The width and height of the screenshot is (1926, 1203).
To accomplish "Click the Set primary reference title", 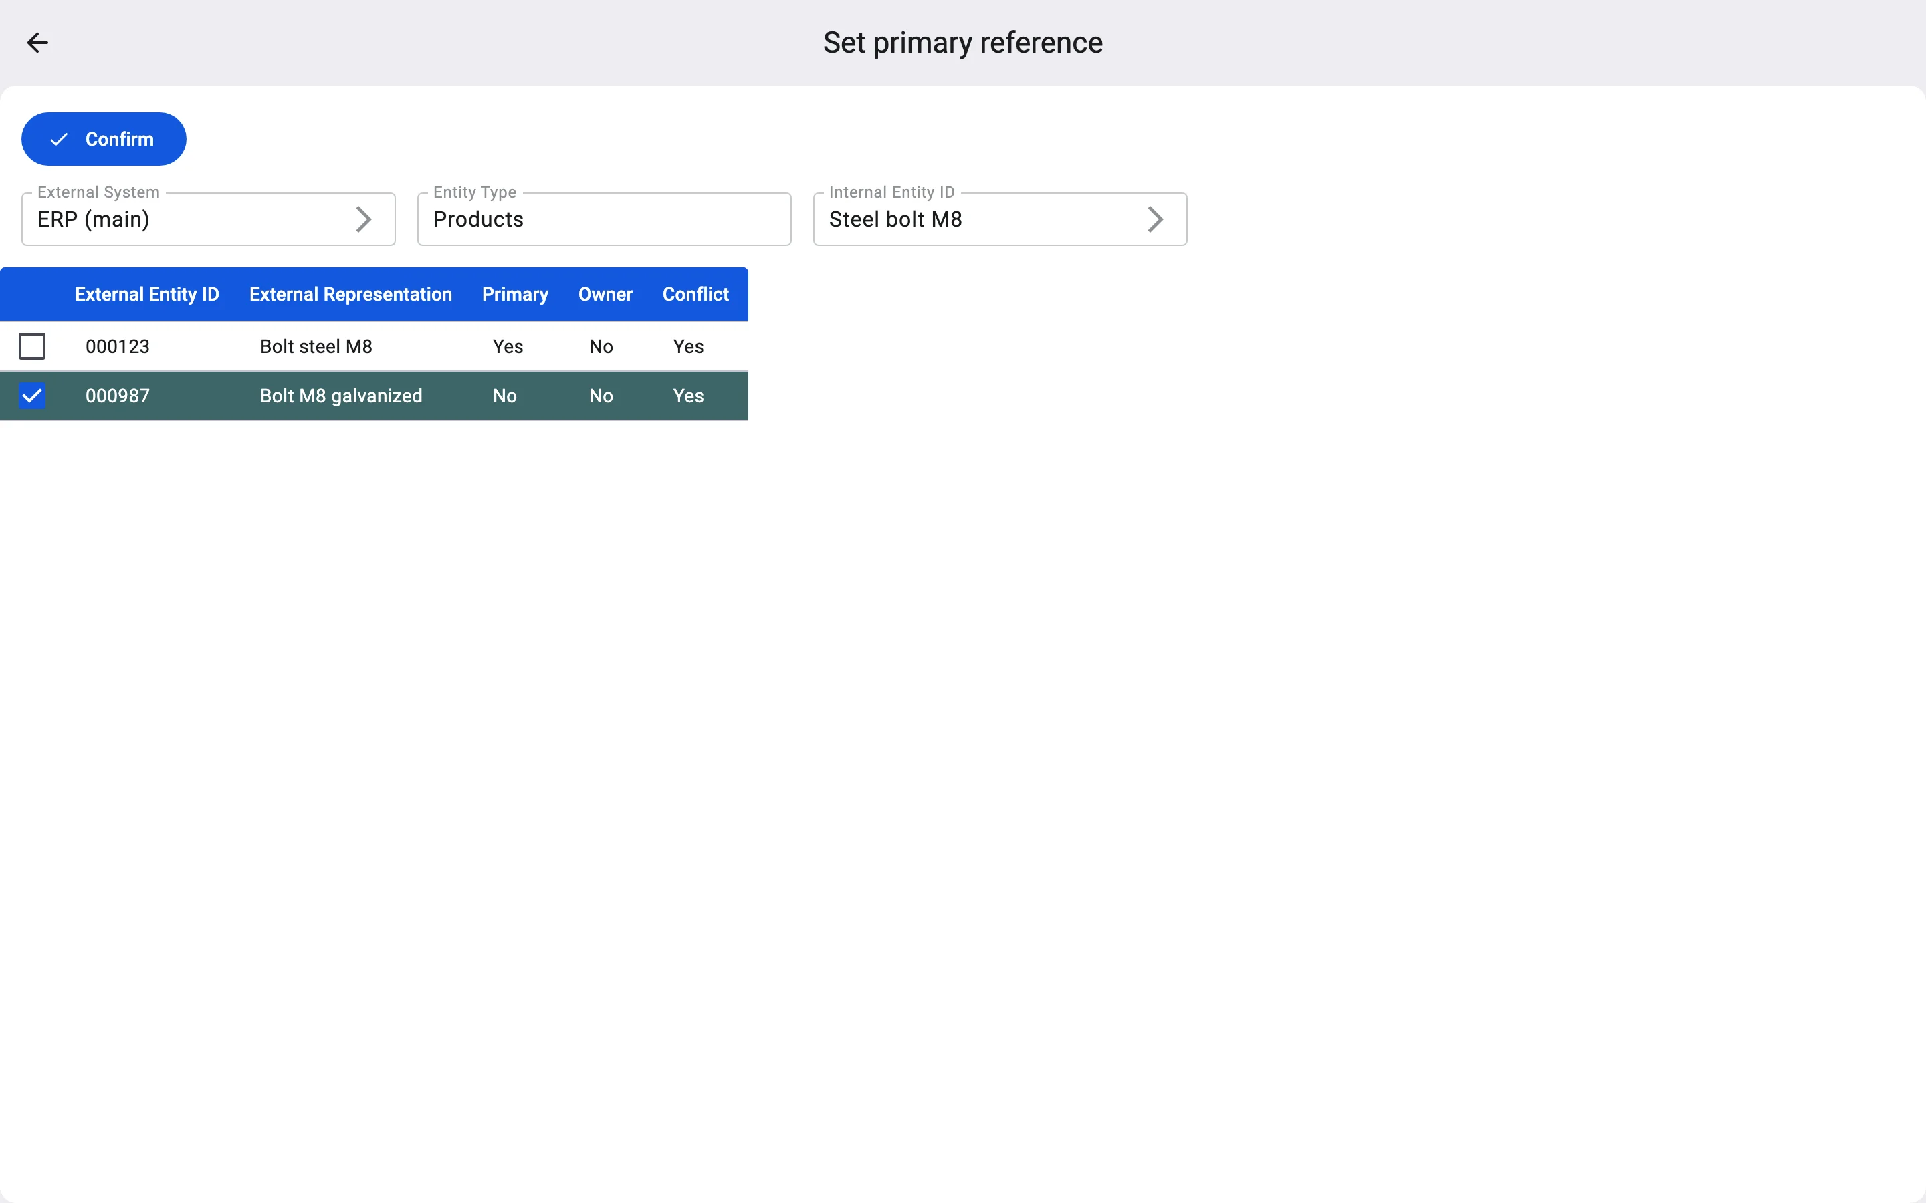I will click(963, 43).
